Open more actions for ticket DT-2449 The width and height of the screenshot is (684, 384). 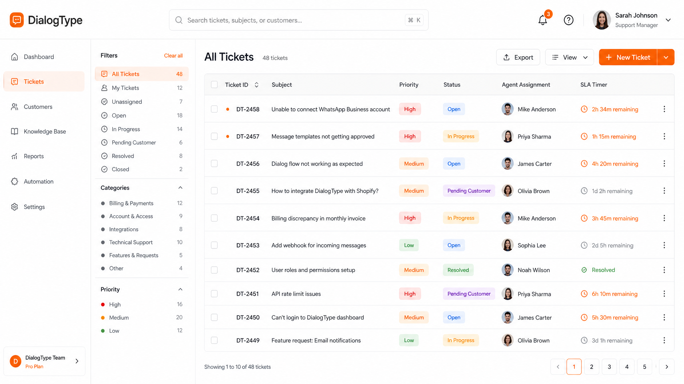(x=664, y=340)
